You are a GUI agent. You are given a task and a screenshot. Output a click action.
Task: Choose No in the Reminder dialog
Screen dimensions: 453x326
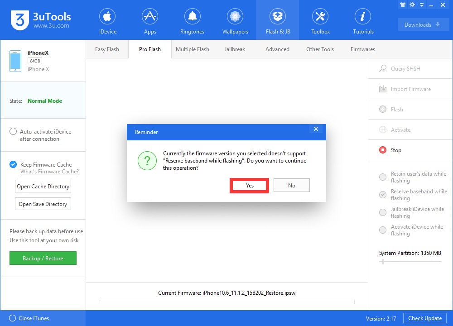(291, 185)
